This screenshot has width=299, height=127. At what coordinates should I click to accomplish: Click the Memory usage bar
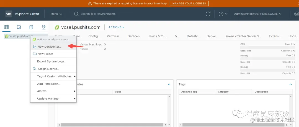coord(268,59)
